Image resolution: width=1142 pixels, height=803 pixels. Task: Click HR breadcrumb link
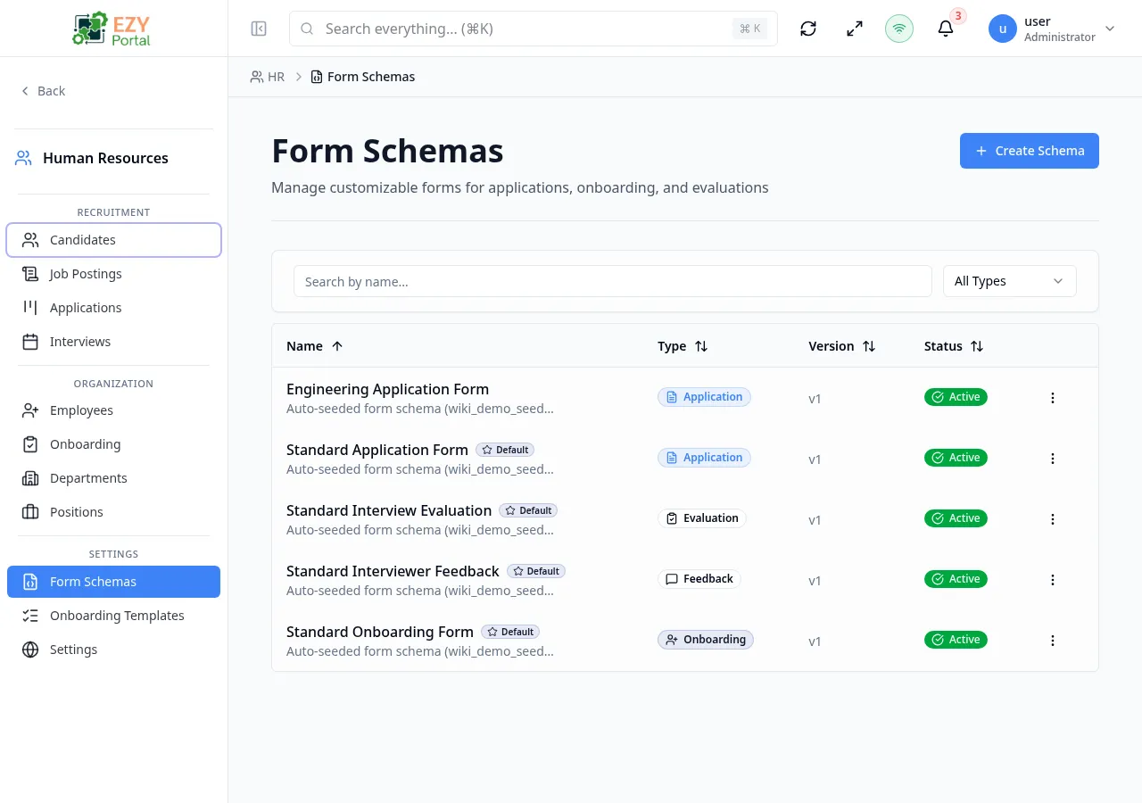tap(268, 77)
